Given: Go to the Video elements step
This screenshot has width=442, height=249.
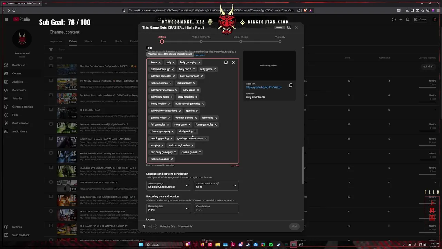Looking at the screenshot, I should [x=201, y=39].
